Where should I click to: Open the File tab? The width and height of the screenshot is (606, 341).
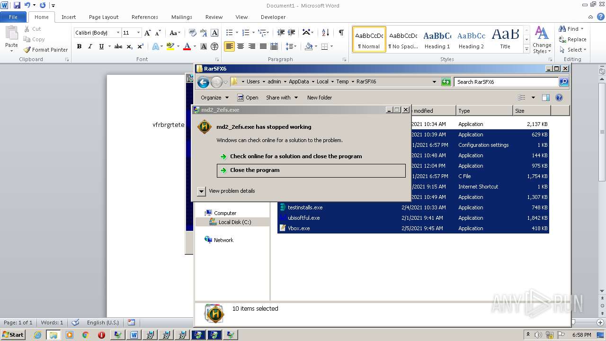[13, 17]
